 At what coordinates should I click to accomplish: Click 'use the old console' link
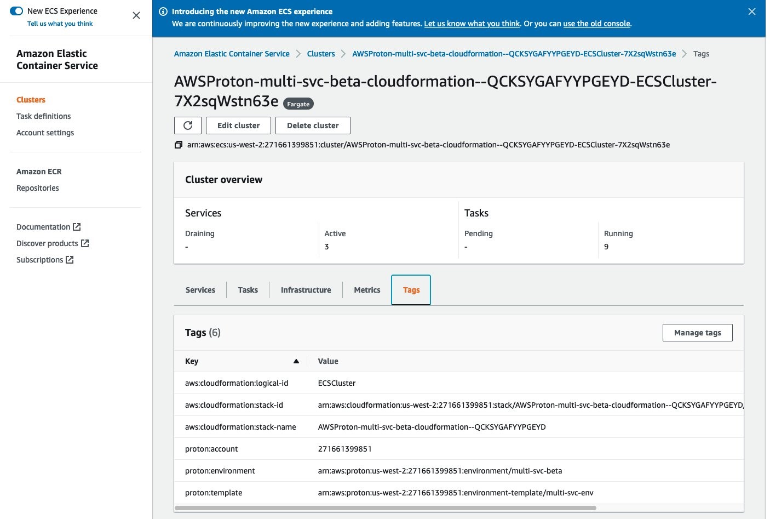click(597, 24)
